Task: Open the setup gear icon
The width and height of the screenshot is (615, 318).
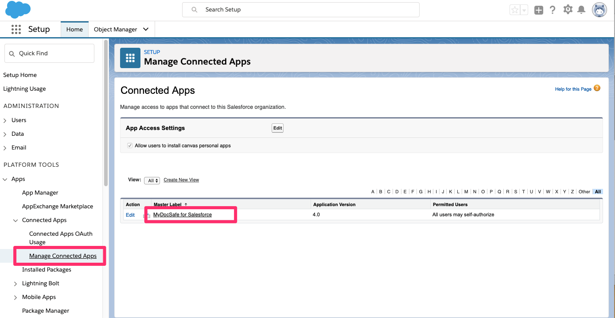Action: click(x=568, y=9)
